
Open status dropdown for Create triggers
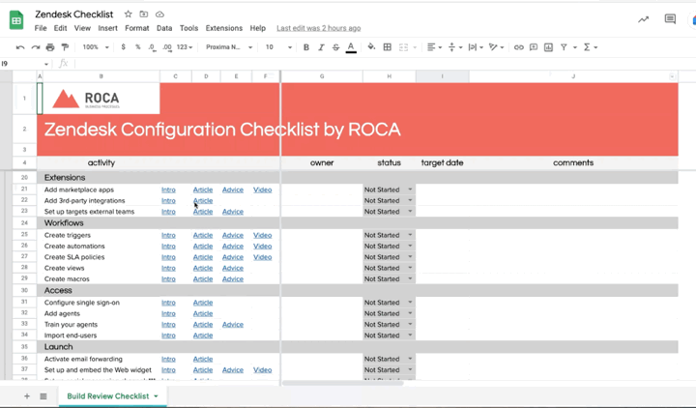click(x=410, y=235)
